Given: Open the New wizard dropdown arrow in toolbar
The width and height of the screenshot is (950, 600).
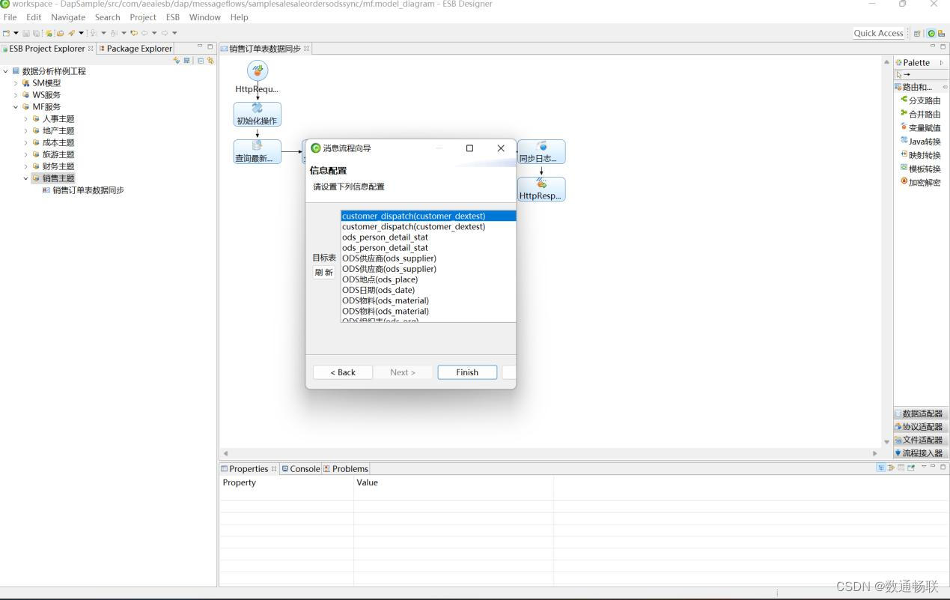Looking at the screenshot, I should pos(16,33).
